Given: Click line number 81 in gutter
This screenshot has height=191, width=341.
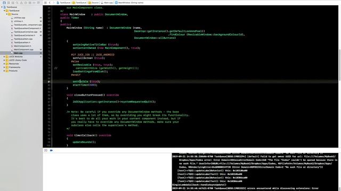Looking at the screenshot, I should [49, 82].
